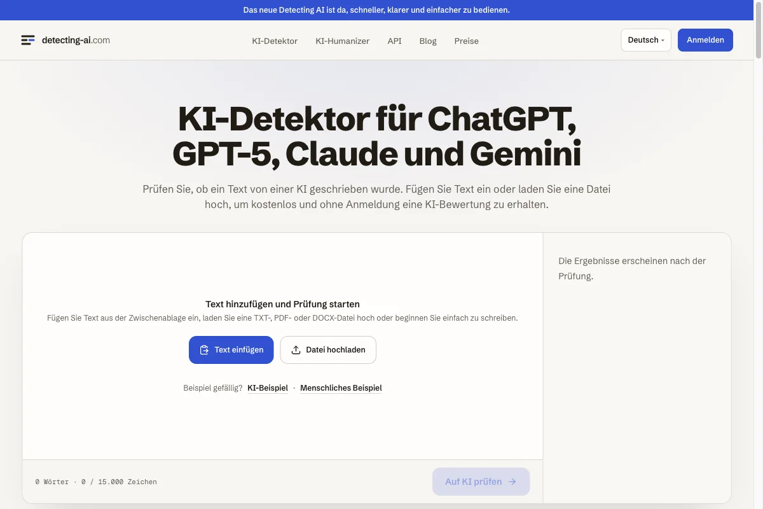The height and width of the screenshot is (509, 763).
Task: Load the Menschliches Beispiel sample
Action: pos(341,387)
